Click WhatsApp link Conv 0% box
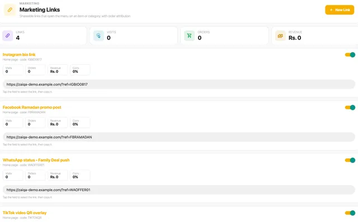358x222 pixels. pos(80,175)
